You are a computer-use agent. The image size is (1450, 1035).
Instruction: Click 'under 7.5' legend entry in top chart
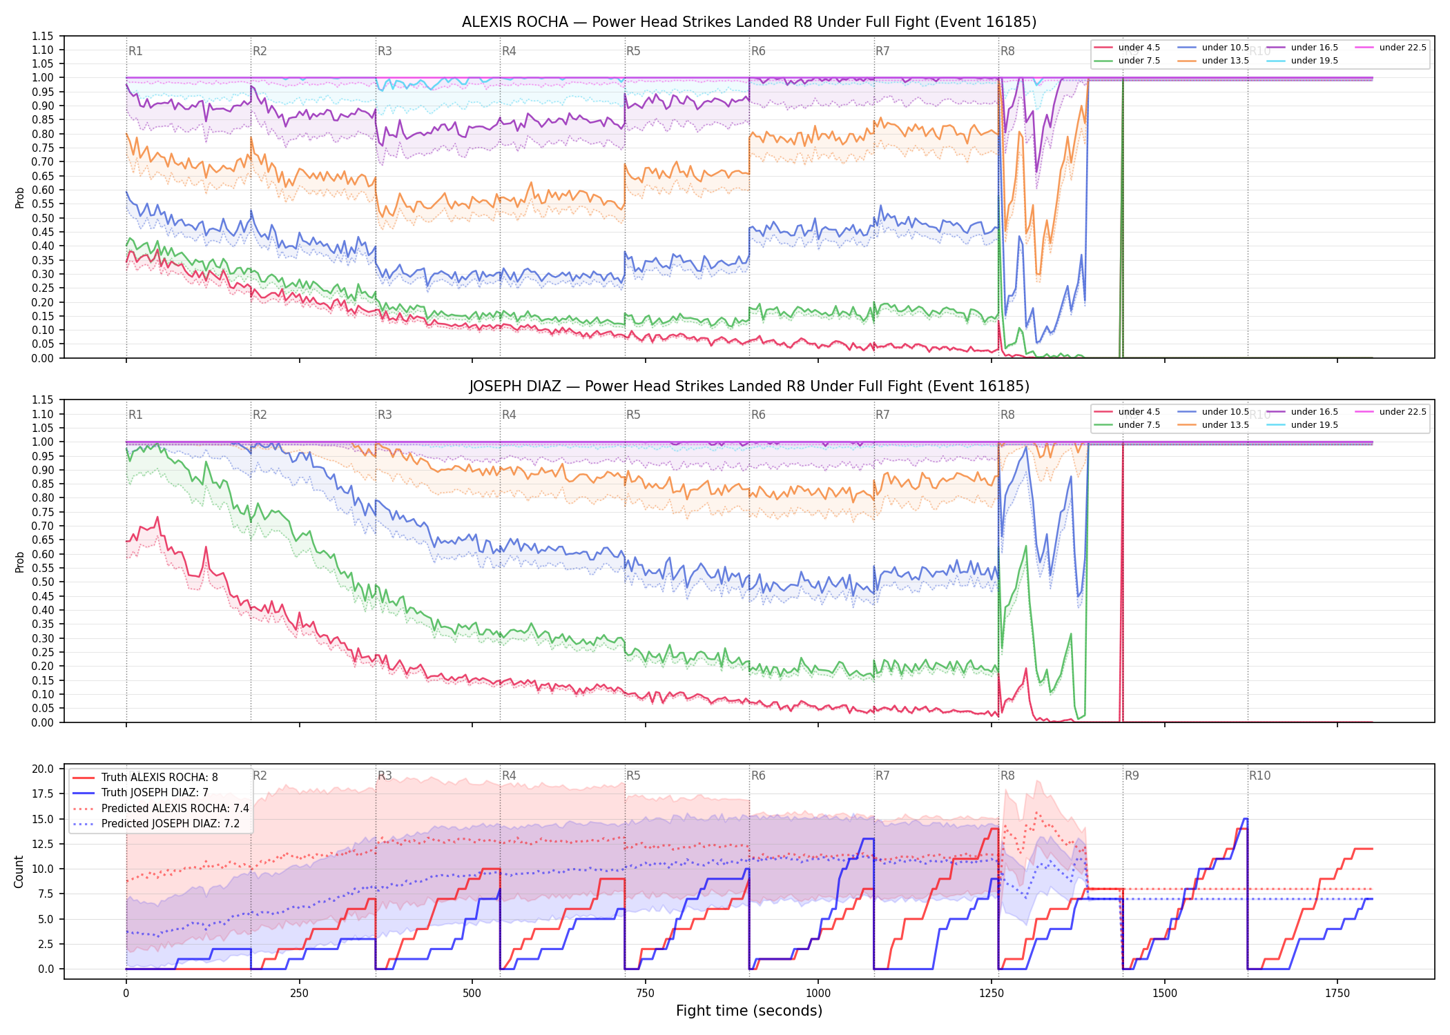point(1127,61)
